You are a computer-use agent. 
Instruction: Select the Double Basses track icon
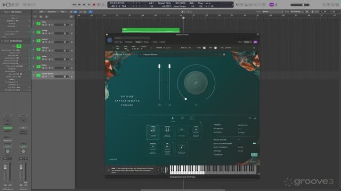pos(38,75)
